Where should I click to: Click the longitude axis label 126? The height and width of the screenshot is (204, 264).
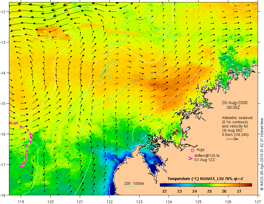pos(228,202)
